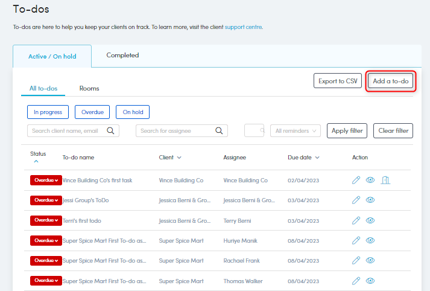
Task: Click eye icon in Thomas Walker's row
Action: (x=370, y=281)
